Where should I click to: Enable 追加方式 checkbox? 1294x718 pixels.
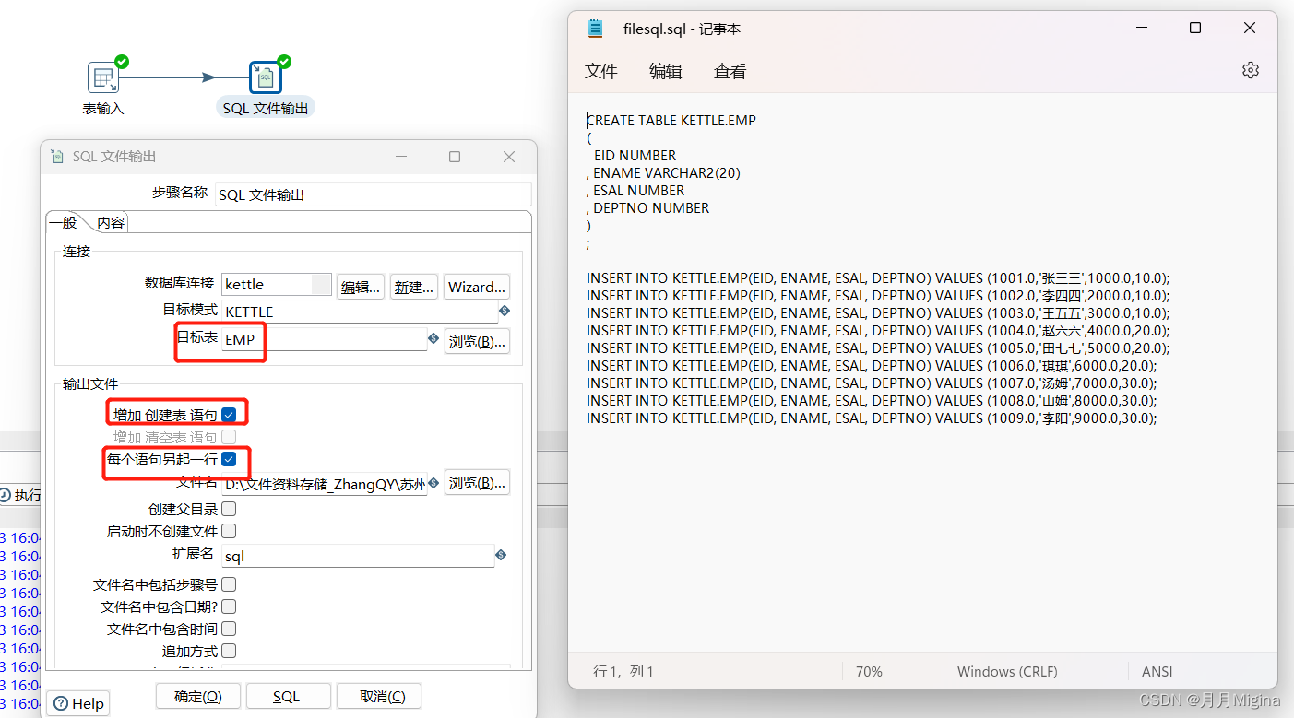click(229, 651)
